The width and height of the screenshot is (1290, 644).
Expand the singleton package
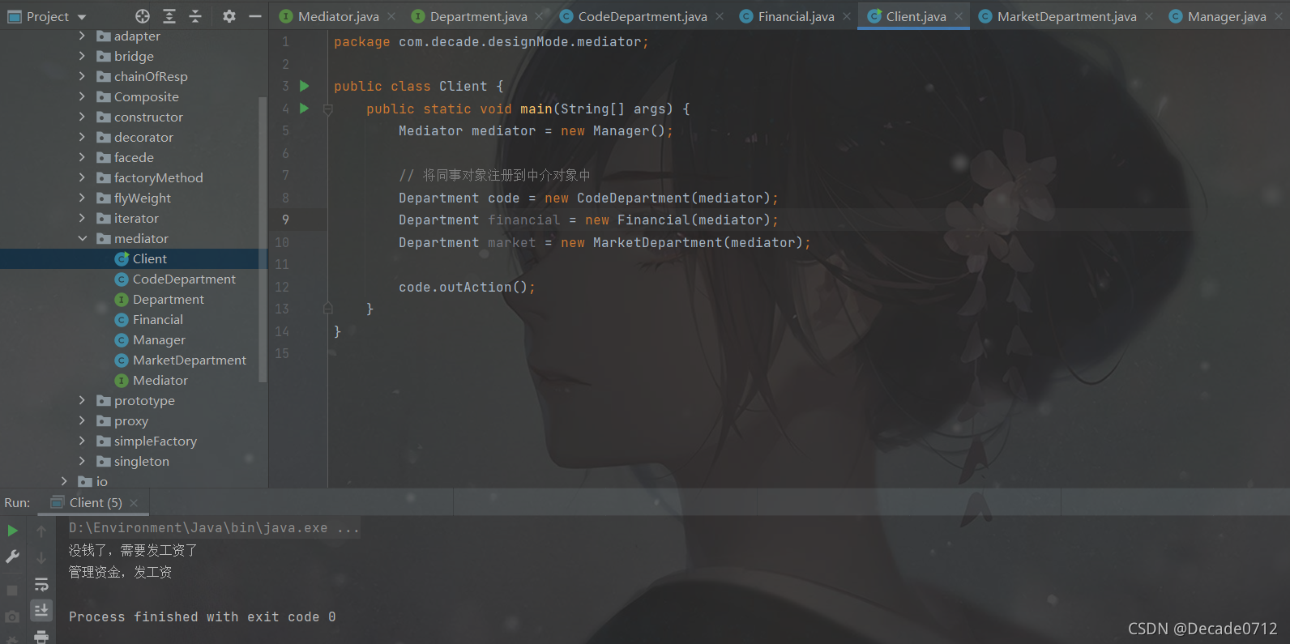click(x=82, y=461)
